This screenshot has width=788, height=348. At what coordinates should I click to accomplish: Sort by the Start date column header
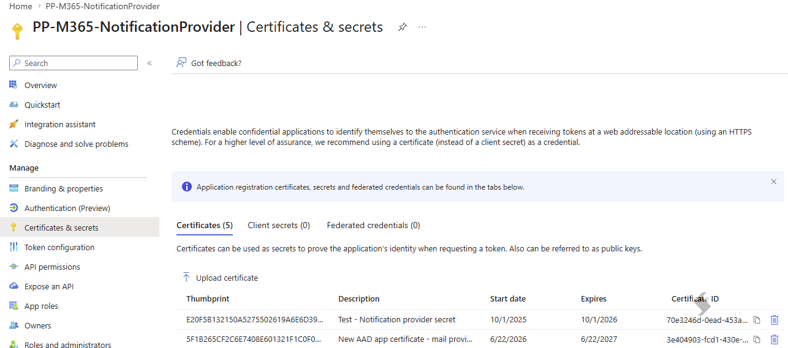point(508,298)
